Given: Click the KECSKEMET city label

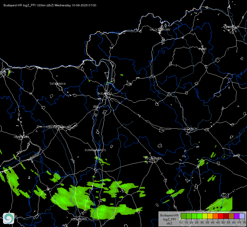Looking at the screenshot, I should 153,158.
